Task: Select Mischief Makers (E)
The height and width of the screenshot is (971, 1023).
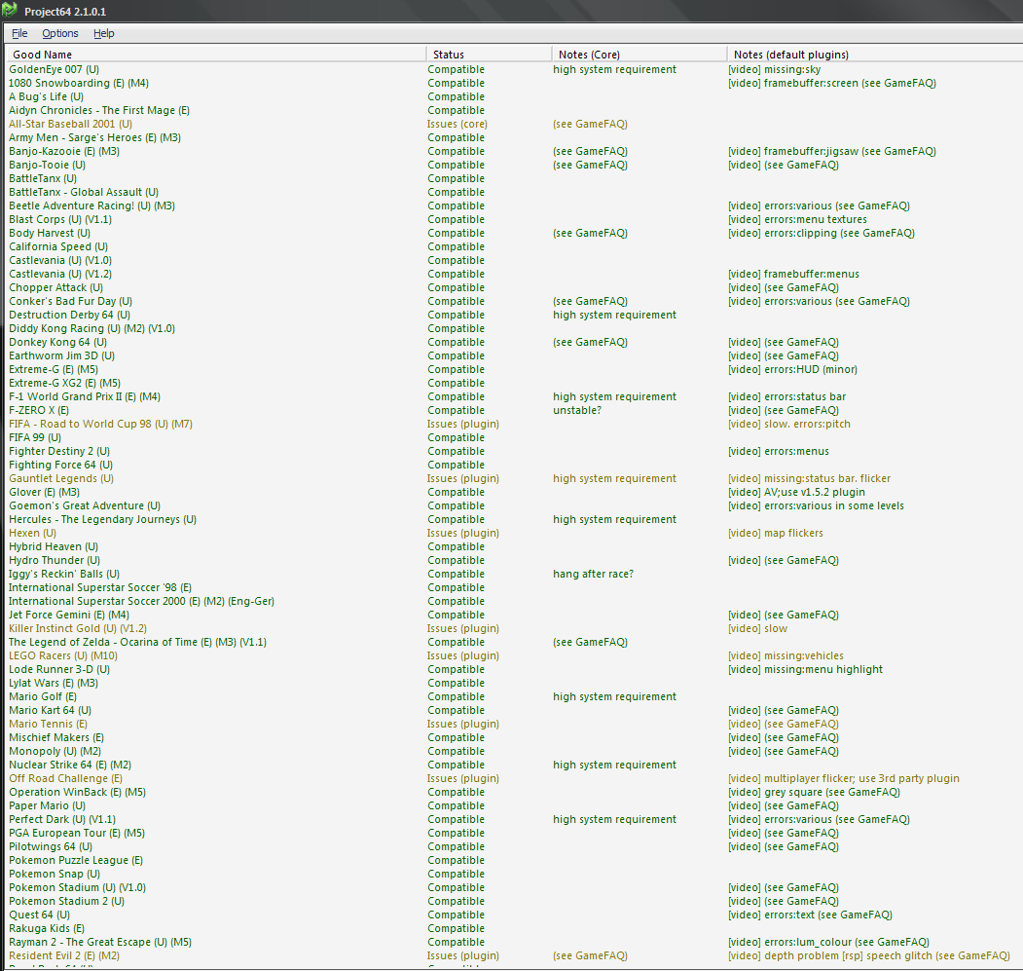Action: [56, 738]
